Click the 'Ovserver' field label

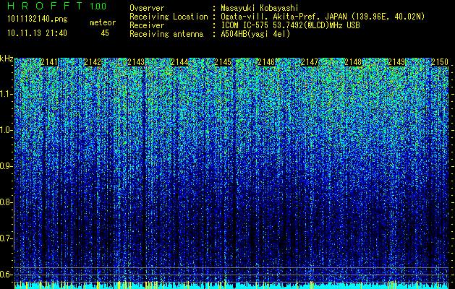(147, 8)
